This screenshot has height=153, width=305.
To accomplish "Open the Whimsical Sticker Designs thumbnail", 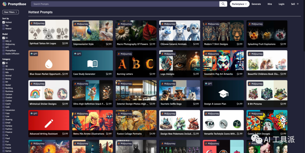I will pyautogui.click(x=49, y=90).
